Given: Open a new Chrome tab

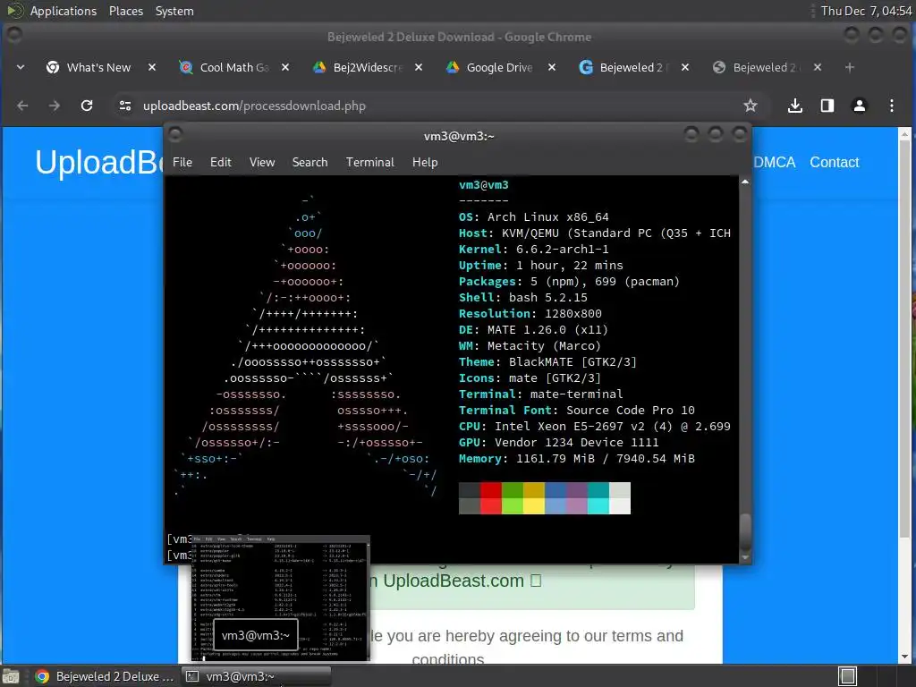Looking at the screenshot, I should point(850,67).
